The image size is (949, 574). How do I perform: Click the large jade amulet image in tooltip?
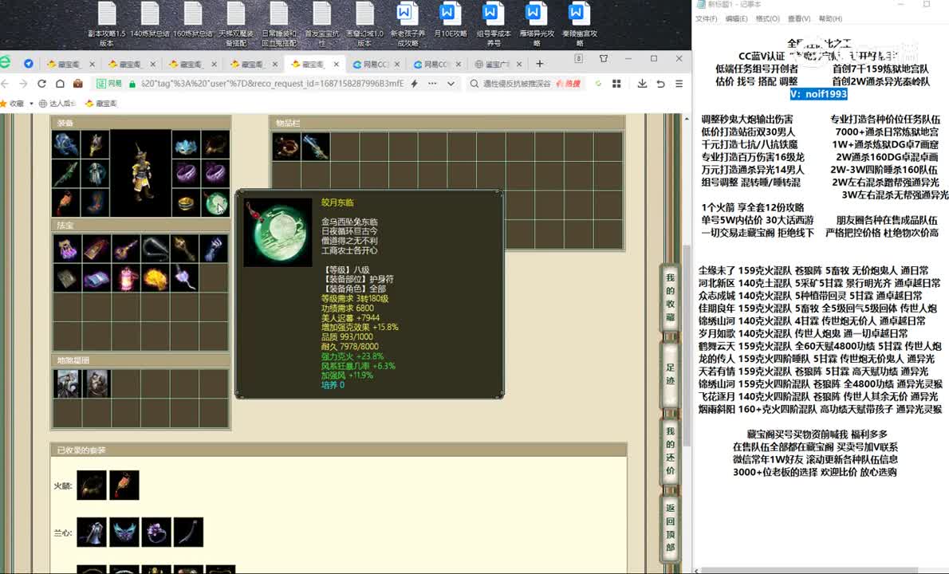(278, 232)
